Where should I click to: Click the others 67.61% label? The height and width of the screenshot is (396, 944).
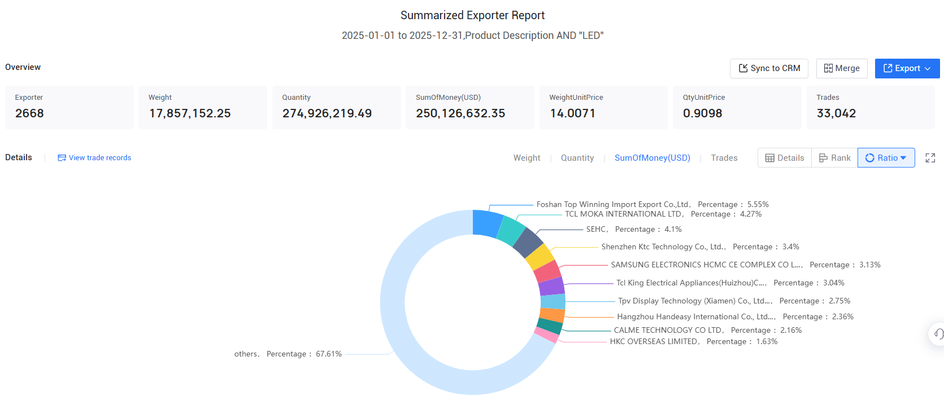tap(288, 354)
